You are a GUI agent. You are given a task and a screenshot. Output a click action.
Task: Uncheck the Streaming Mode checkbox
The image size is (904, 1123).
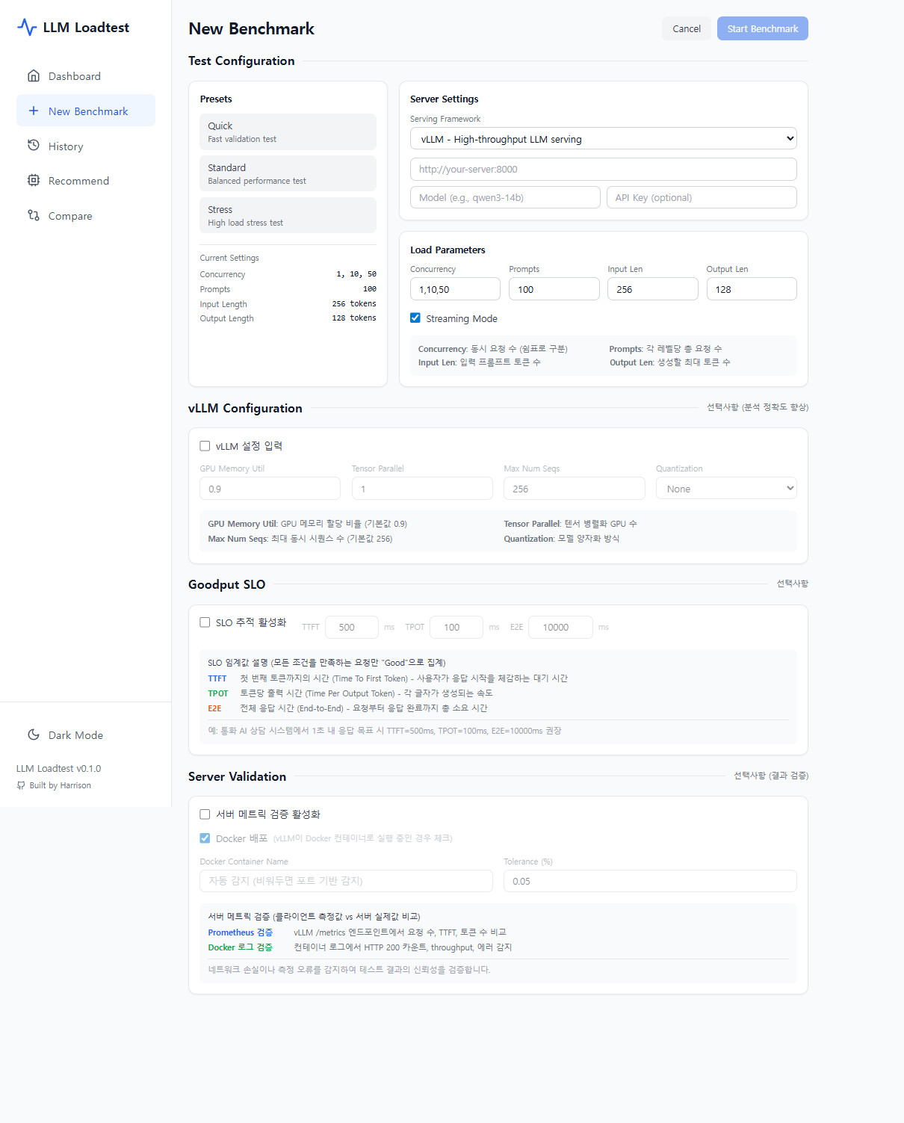click(x=415, y=318)
